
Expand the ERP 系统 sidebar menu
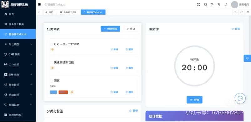(x=18, y=75)
